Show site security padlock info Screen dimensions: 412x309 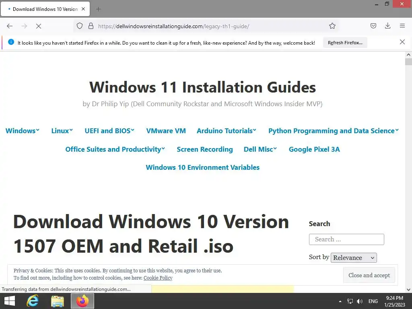[91, 26]
